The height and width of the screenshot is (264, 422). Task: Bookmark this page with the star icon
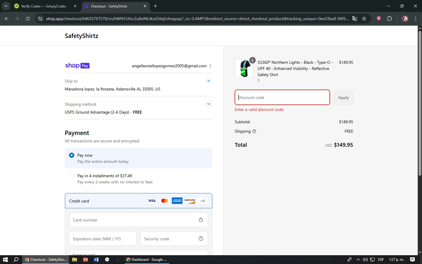coord(364,19)
